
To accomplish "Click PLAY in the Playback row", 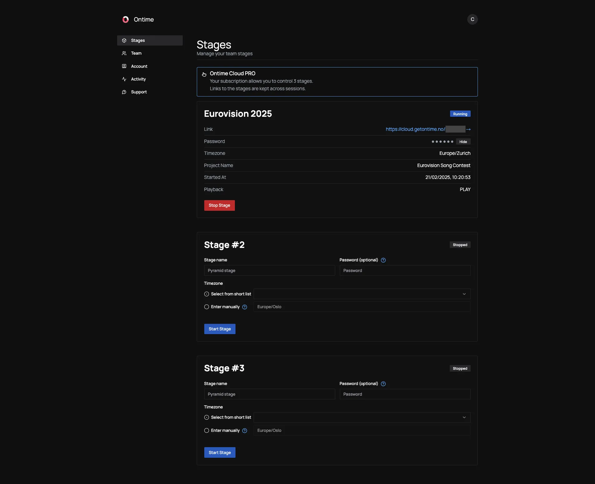I will click(x=465, y=189).
